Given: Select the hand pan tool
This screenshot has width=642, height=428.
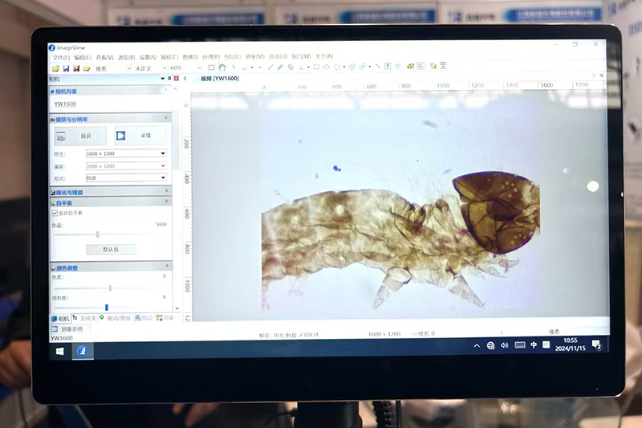Looking at the screenshot, I should (221, 67).
